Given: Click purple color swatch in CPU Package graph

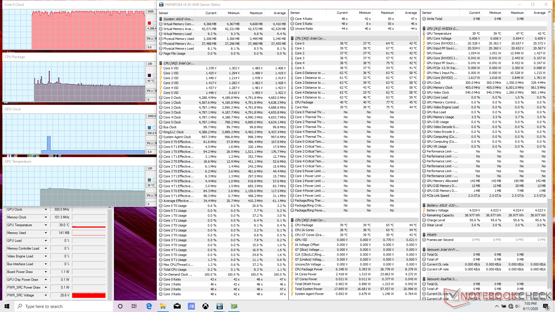Looking at the screenshot, I should 149,75.
